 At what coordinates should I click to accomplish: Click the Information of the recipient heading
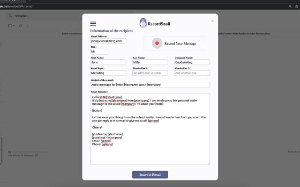[112, 31]
